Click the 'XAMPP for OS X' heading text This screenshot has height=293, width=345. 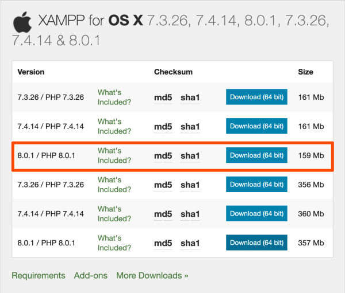pyautogui.click(x=91, y=21)
